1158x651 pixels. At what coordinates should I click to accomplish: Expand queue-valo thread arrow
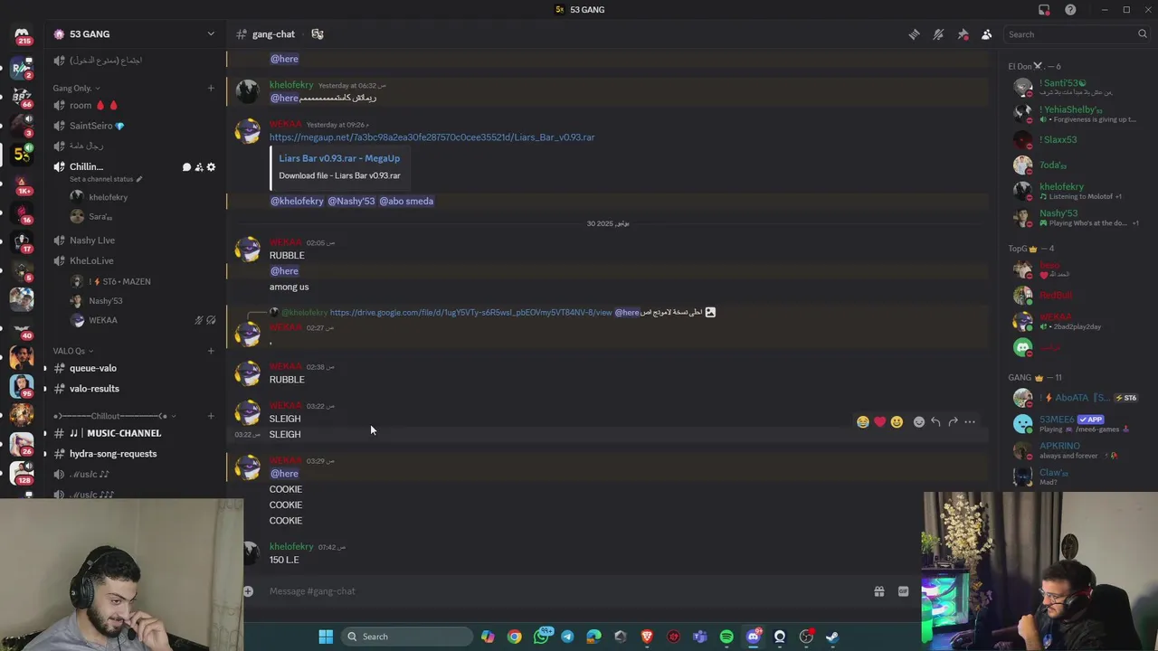coord(44,368)
